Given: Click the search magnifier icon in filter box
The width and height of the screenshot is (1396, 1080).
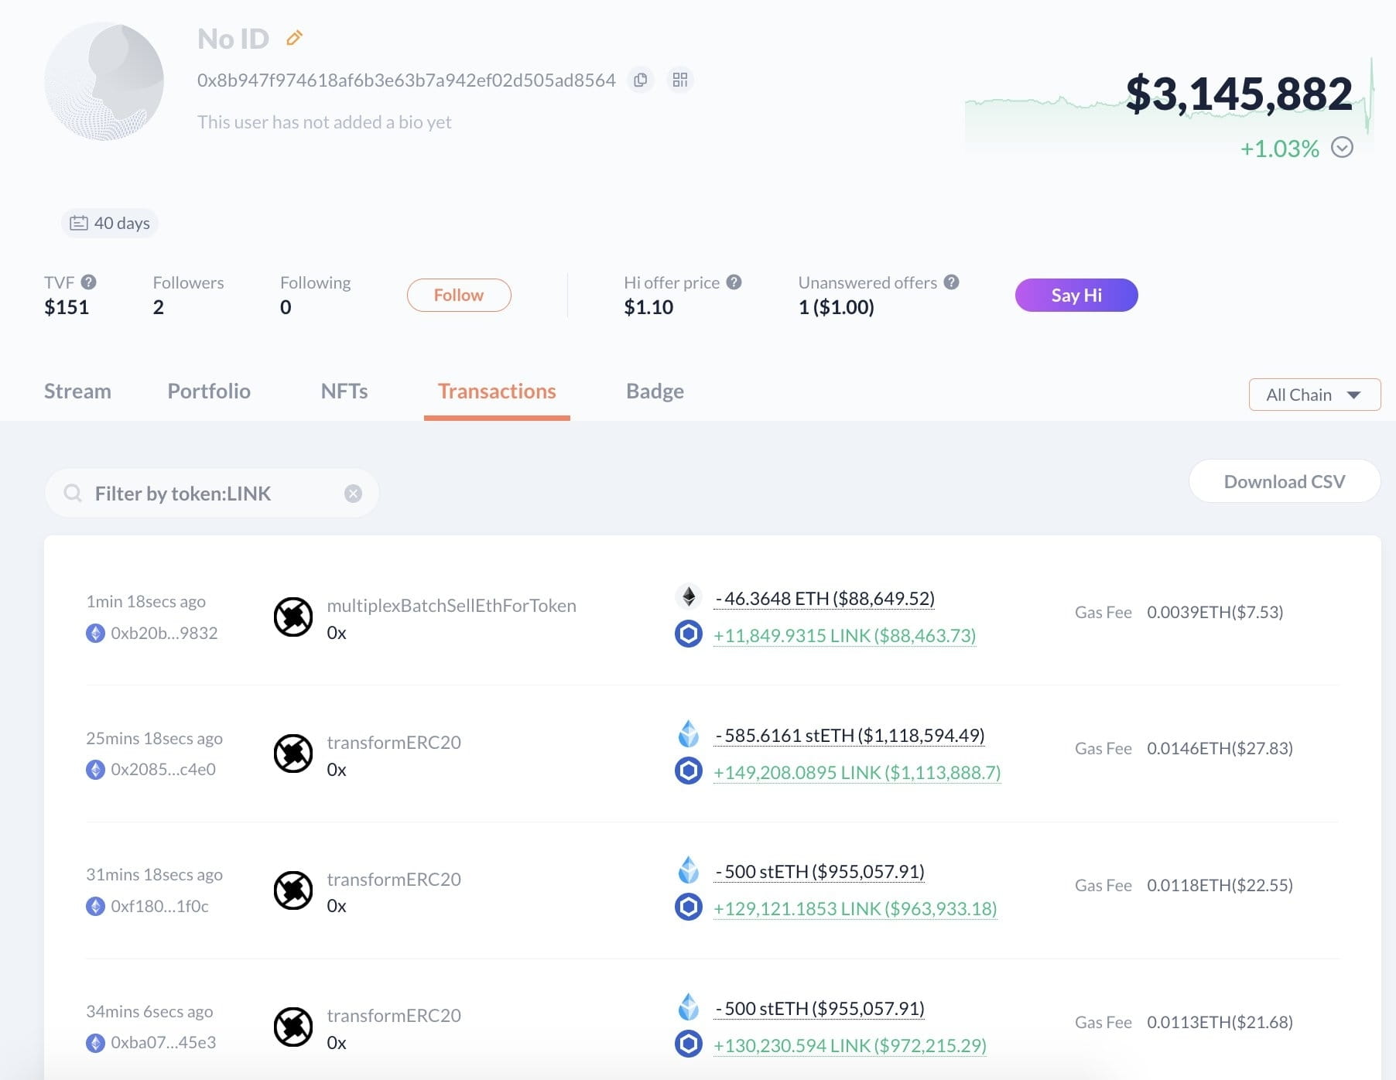Looking at the screenshot, I should click(73, 493).
